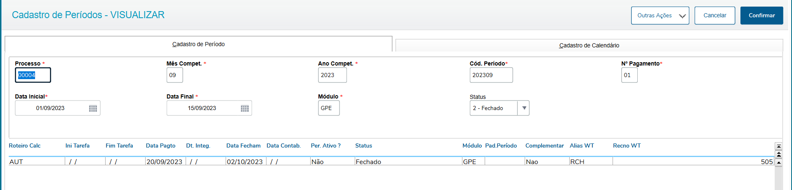Click the Ano Compet. field
Viewport: 792px width, 190px height.
point(332,75)
